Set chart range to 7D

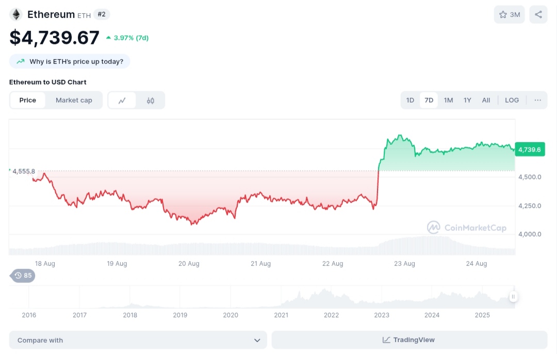(x=429, y=100)
